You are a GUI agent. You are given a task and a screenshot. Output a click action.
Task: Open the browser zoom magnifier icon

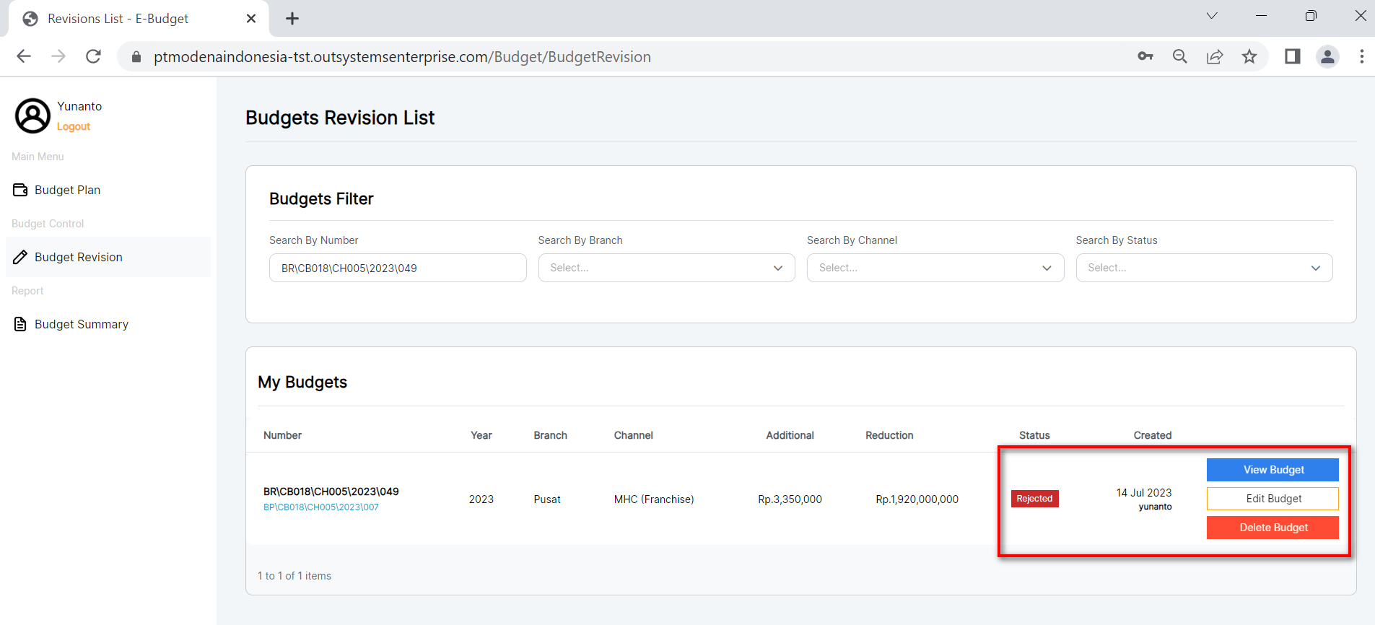point(1179,56)
